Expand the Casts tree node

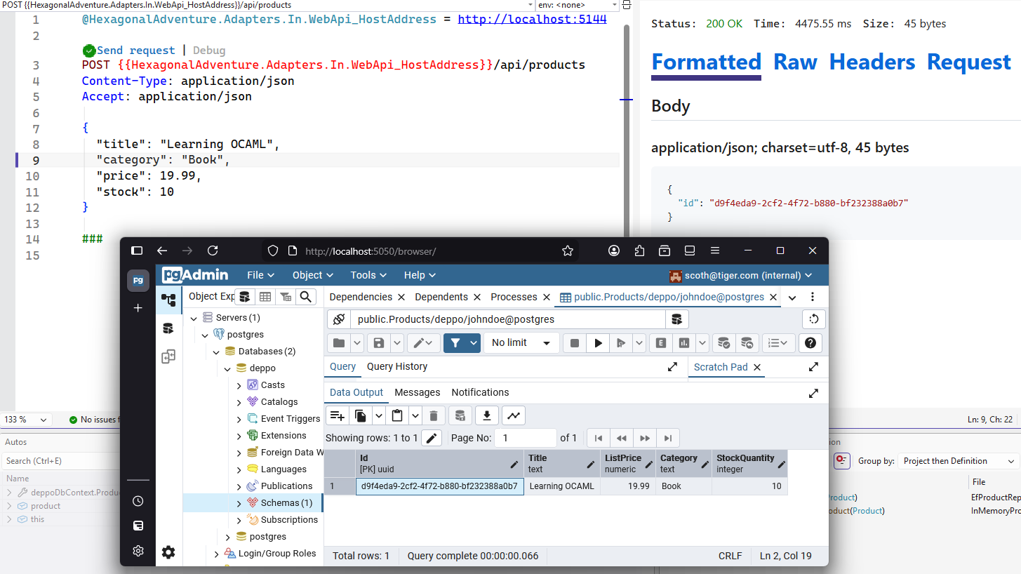point(239,385)
